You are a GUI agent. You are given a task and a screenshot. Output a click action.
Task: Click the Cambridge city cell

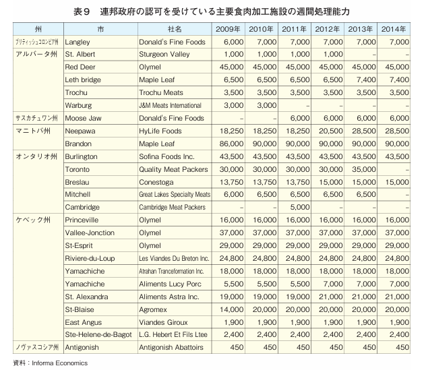click(x=100, y=207)
